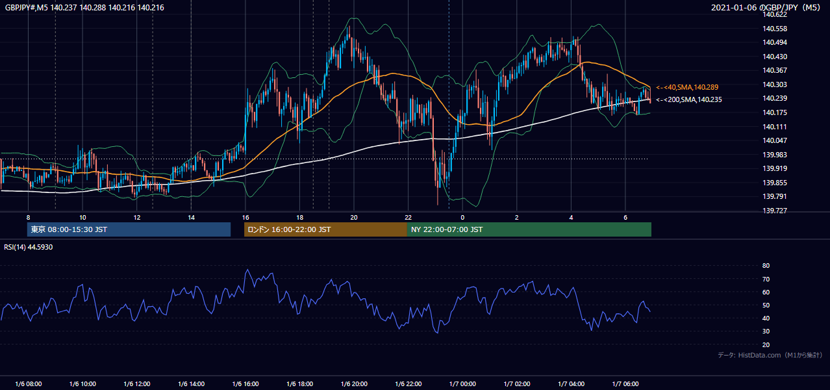This screenshot has height=390, width=830.
Task: Click price axis value 140.047
Action: coord(775,140)
